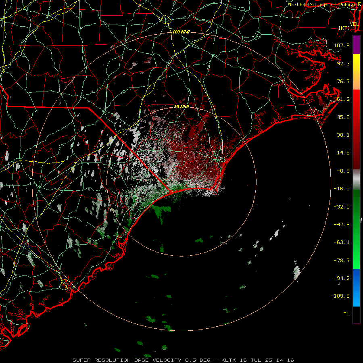
Task: Select the 92.3 velocity scale value
Action: coord(343,63)
